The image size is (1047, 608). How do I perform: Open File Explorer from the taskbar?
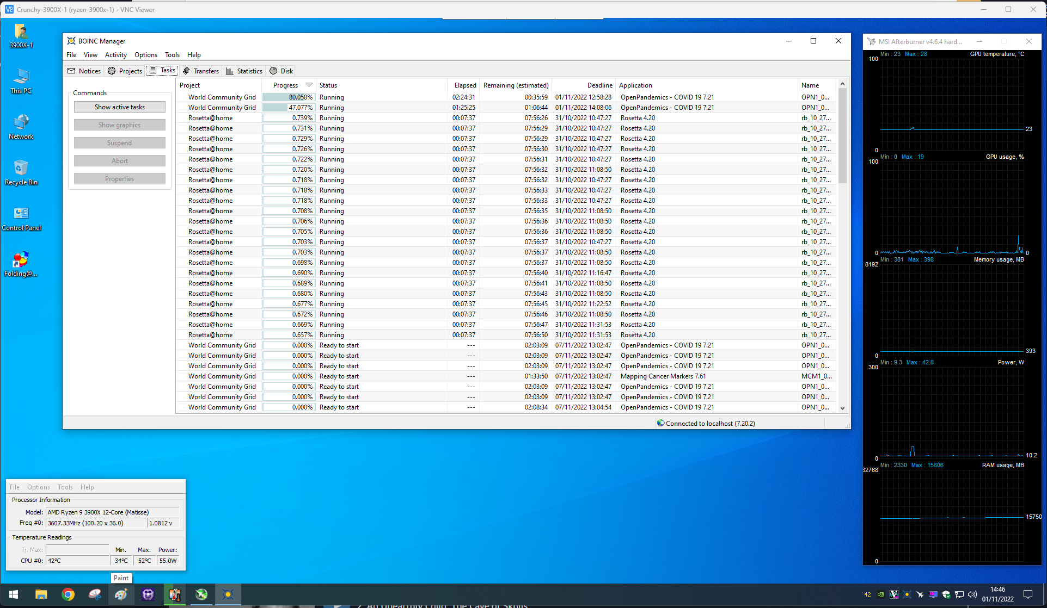click(x=41, y=594)
